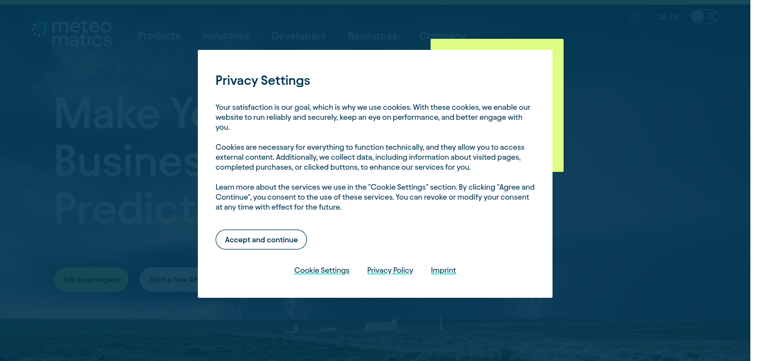The height and width of the screenshot is (361, 757).
Task: Switch language to DE
Action: pyautogui.click(x=661, y=17)
